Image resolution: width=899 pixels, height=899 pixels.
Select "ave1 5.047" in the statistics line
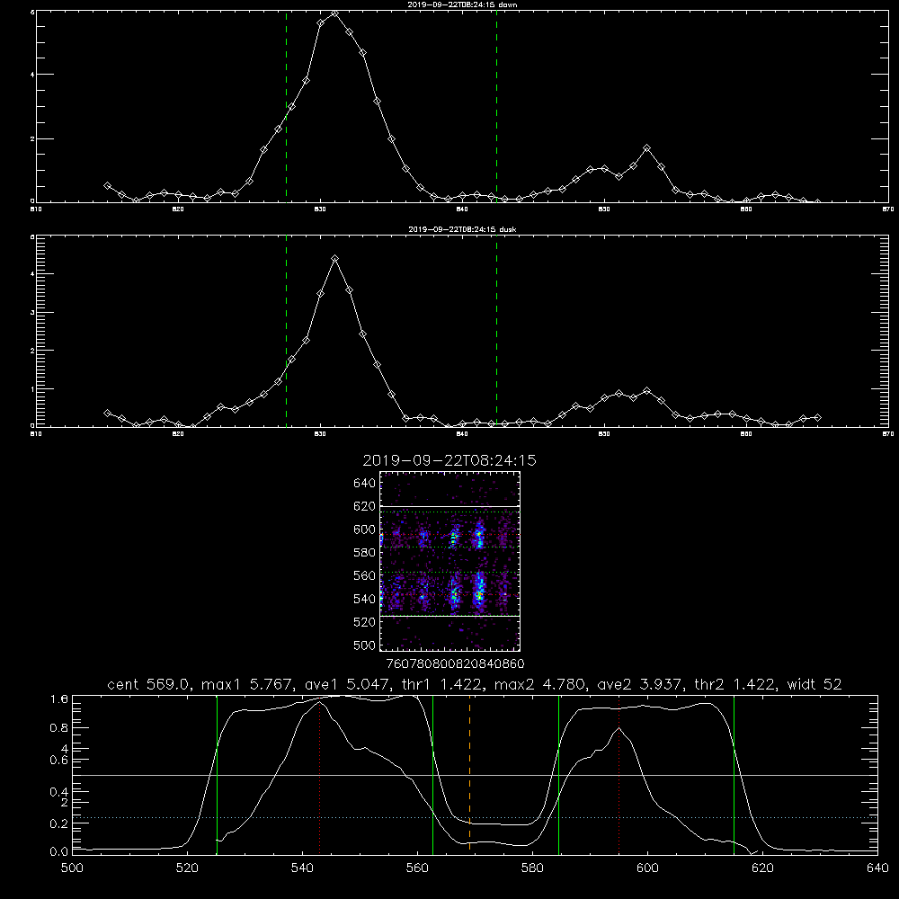(x=350, y=684)
